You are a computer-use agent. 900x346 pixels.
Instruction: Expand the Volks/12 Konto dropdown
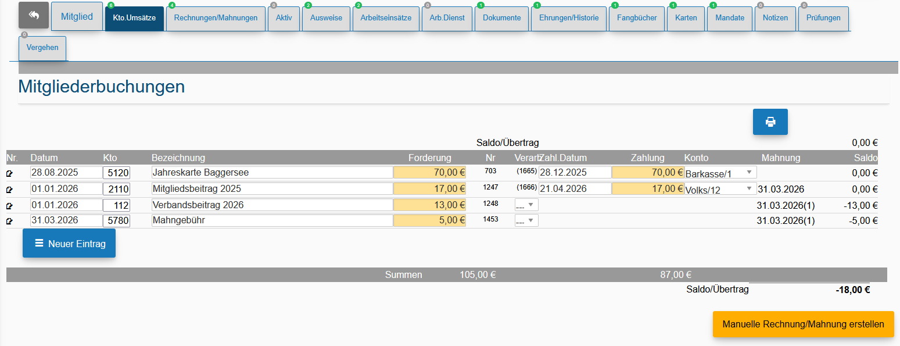point(720,189)
